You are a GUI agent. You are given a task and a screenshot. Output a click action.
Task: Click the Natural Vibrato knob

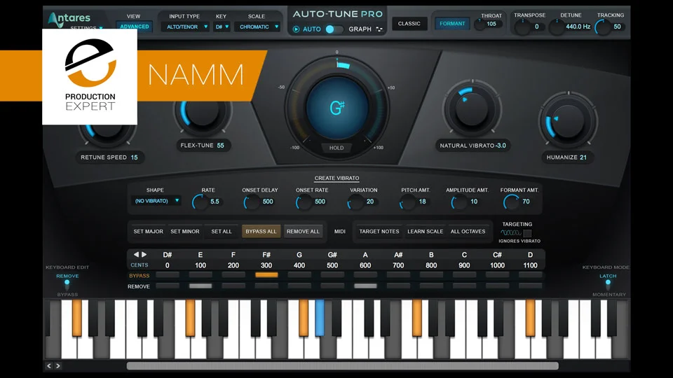472,108
